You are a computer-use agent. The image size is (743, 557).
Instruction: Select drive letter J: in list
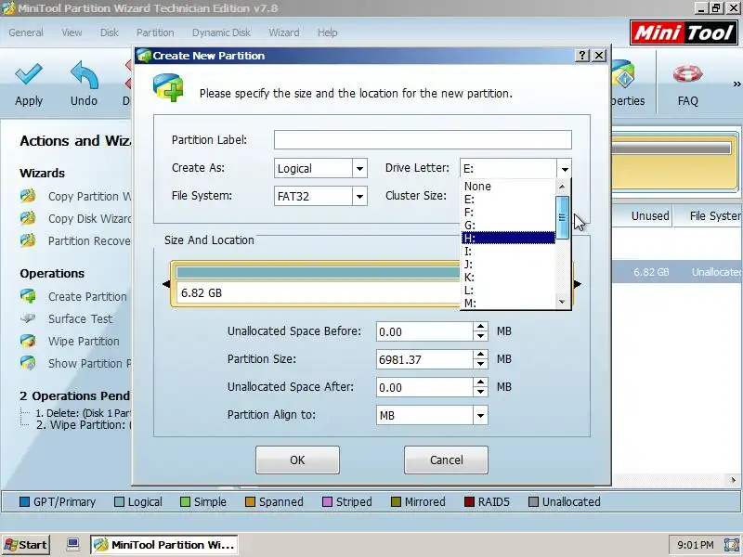coord(508,265)
